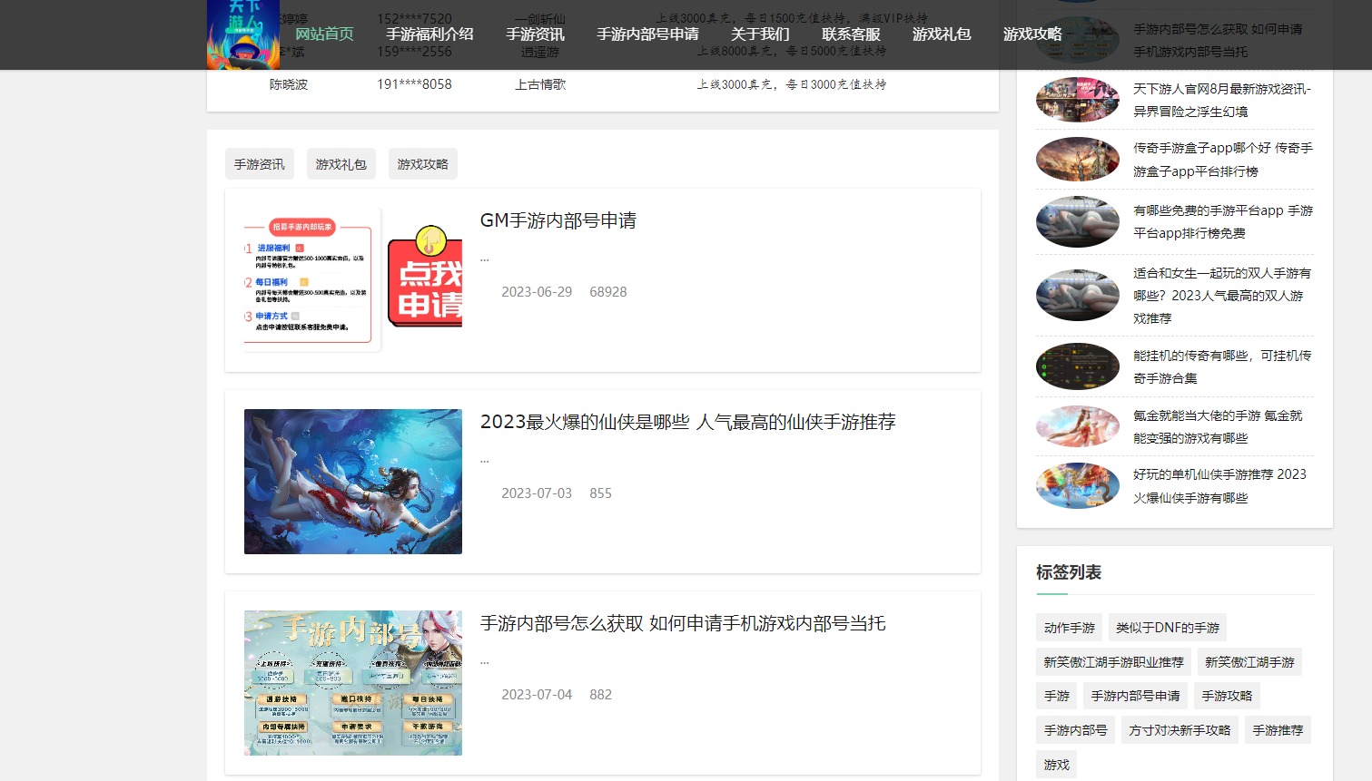Image resolution: width=1372 pixels, height=781 pixels.
Task: Open sidebar link 氪金就能当大佬的手游
Action: click(1218, 426)
